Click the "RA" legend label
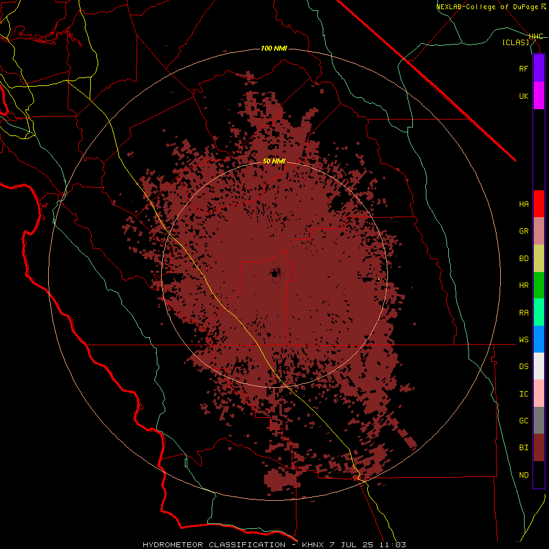Image resolution: width=549 pixels, height=549 pixels. (523, 313)
